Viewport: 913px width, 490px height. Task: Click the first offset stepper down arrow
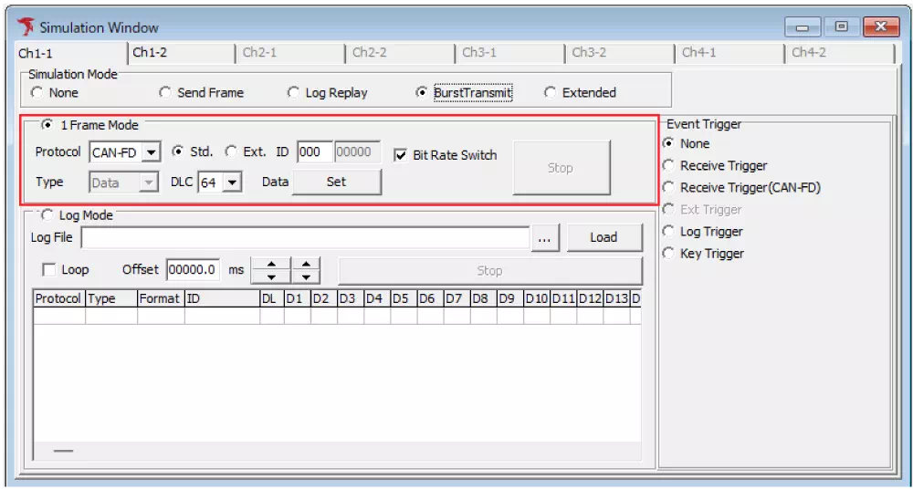click(270, 276)
